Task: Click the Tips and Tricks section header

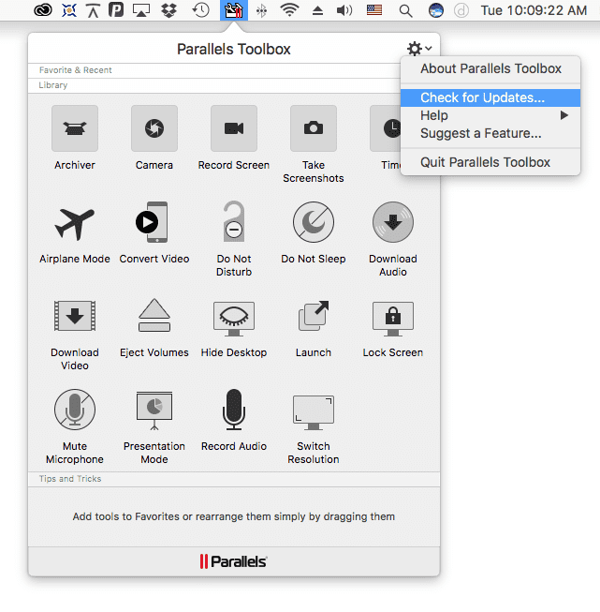Action: point(234,479)
